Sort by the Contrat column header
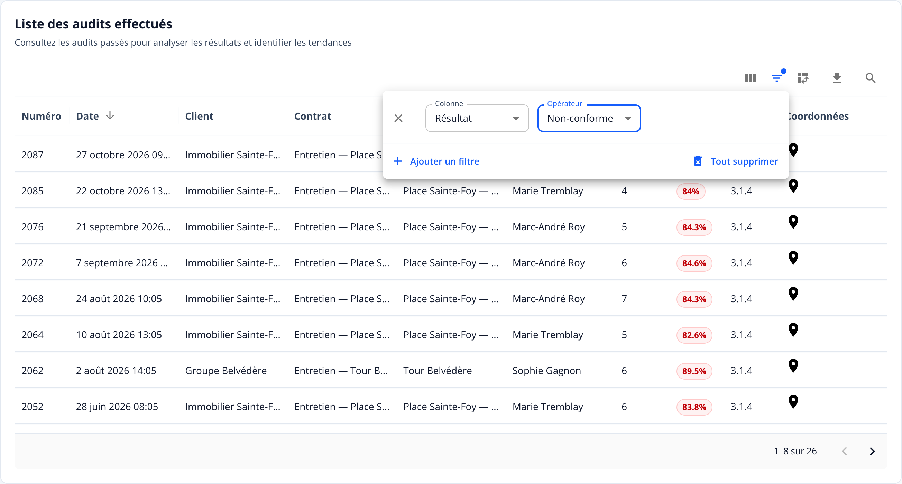902x484 pixels. click(313, 116)
